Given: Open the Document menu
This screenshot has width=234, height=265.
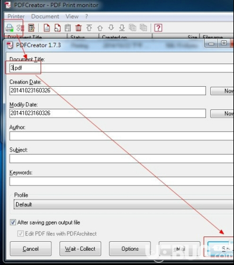Looking at the screenshot, I should [x=45, y=17].
